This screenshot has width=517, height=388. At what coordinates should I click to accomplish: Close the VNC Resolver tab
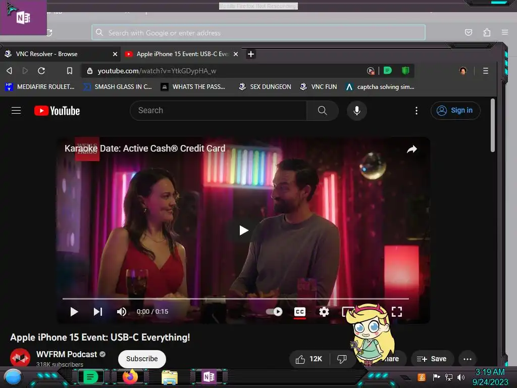pyautogui.click(x=115, y=54)
